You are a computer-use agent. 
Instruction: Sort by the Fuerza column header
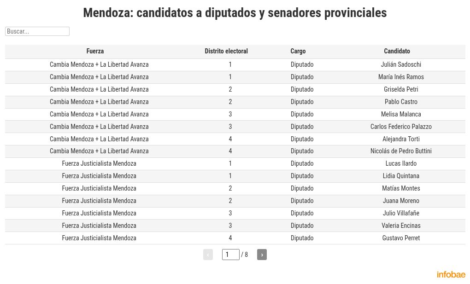coord(95,51)
